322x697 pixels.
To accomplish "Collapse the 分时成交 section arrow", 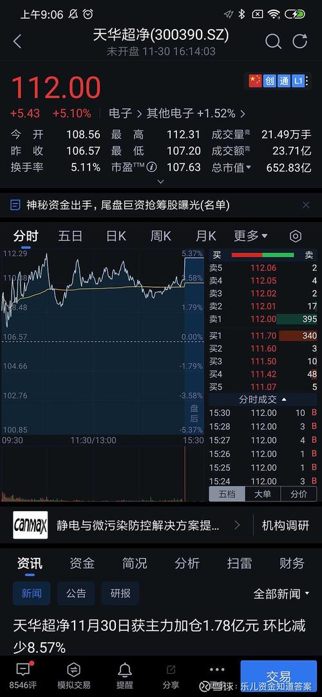I will (x=284, y=400).
